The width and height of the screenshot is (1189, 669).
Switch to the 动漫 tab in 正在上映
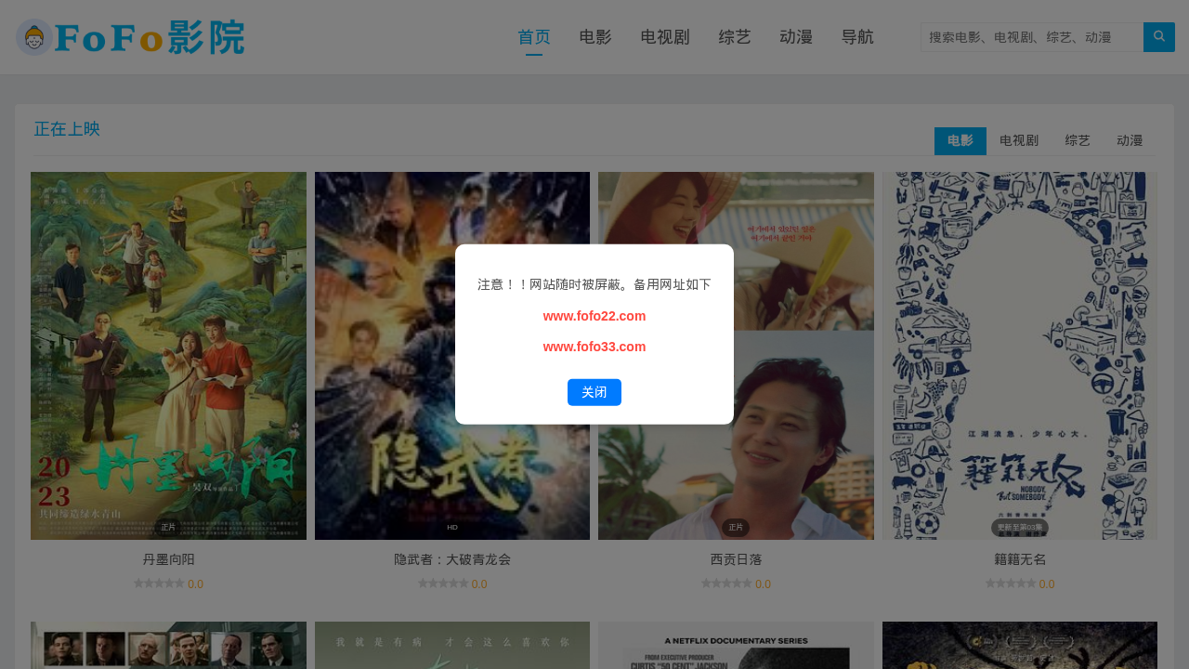click(1130, 141)
